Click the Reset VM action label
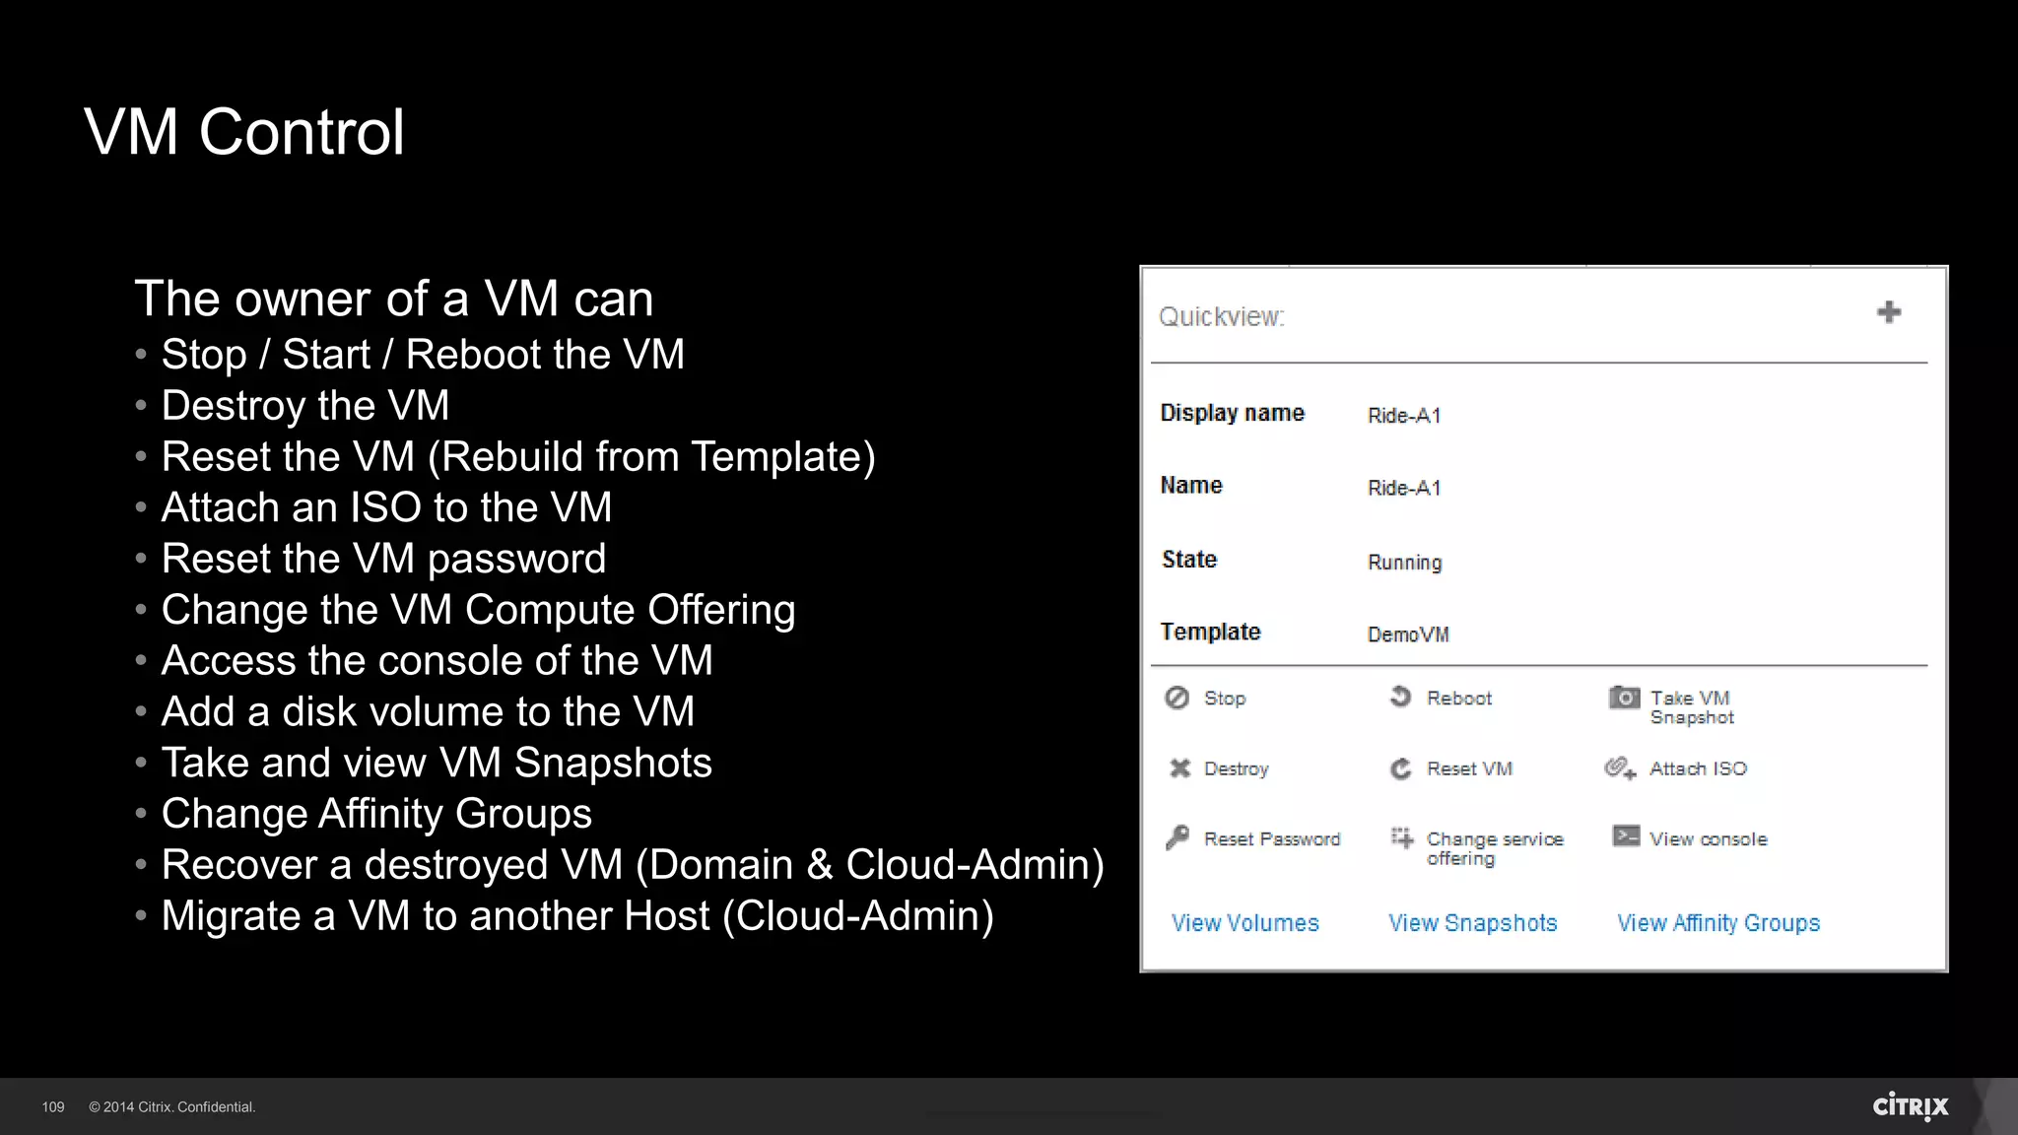Image resolution: width=2018 pixels, height=1135 pixels. click(x=1469, y=768)
